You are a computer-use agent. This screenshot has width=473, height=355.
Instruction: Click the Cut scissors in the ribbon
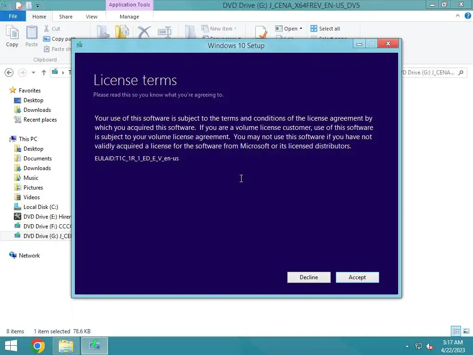(x=46, y=29)
